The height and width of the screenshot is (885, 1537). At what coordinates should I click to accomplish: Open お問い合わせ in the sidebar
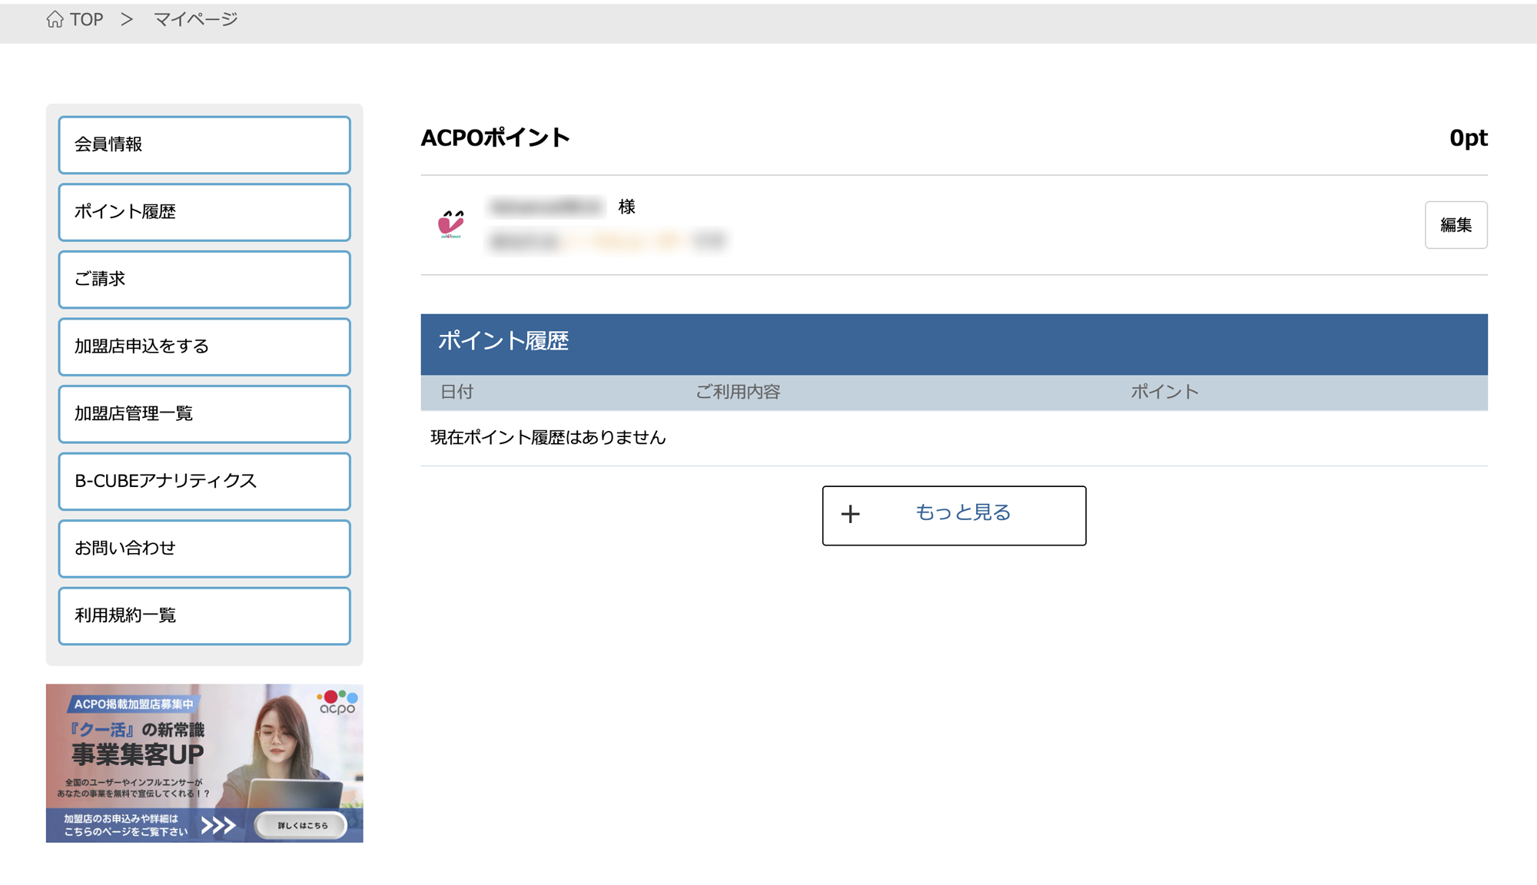[x=204, y=549]
